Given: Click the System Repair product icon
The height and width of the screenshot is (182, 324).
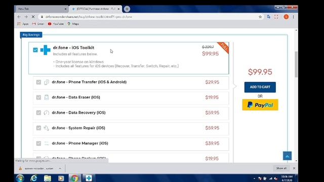Looking at the screenshot, I should tap(47, 128).
